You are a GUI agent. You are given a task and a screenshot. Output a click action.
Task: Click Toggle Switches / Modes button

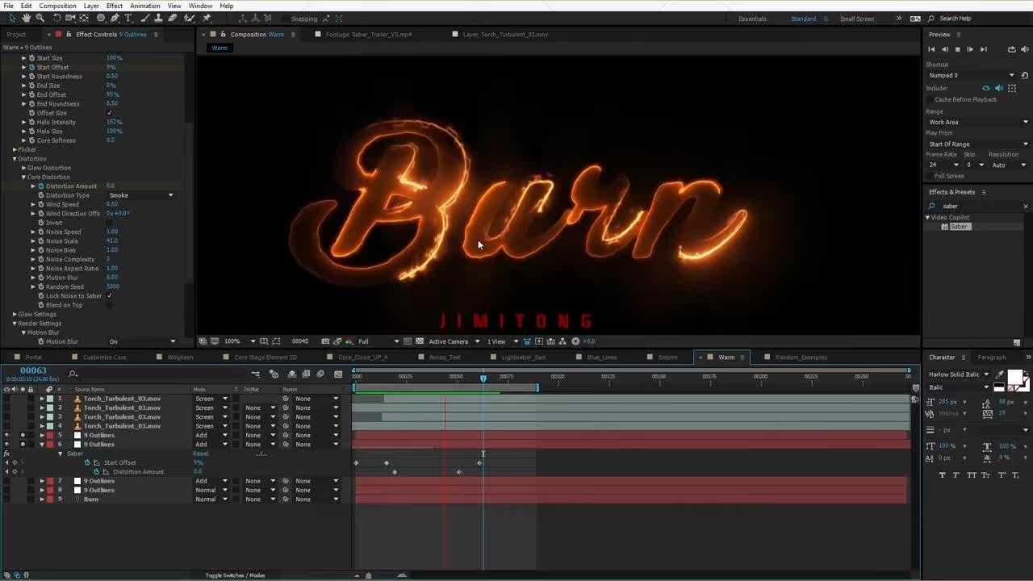235,575
